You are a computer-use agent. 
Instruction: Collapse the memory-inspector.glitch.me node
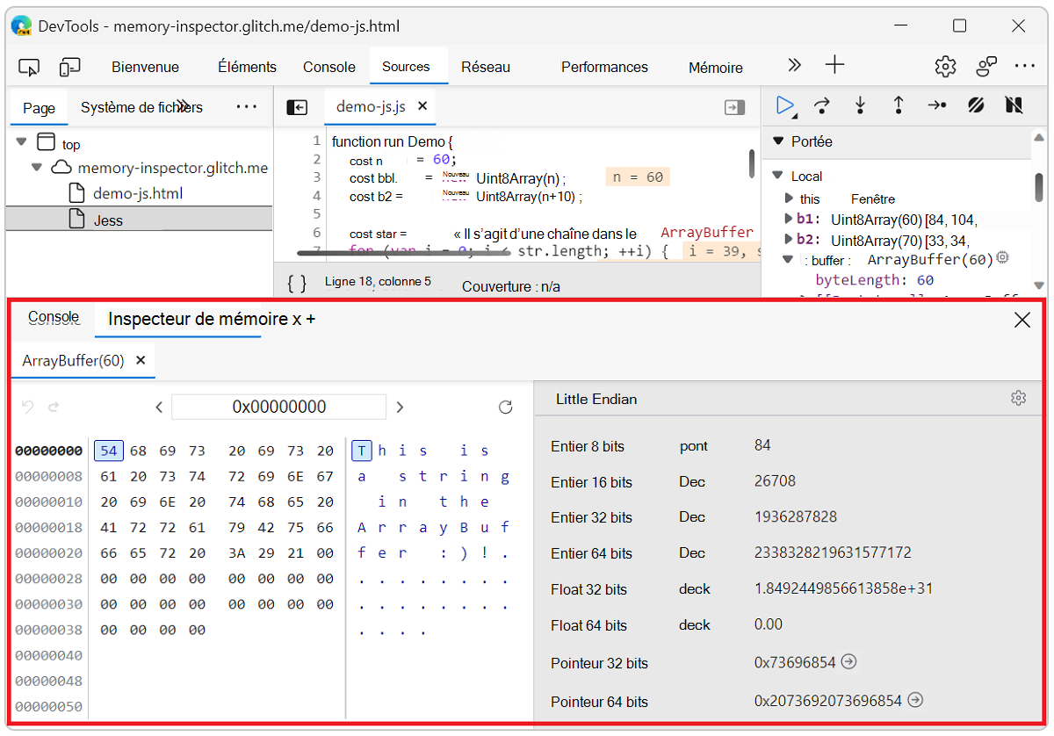(38, 167)
